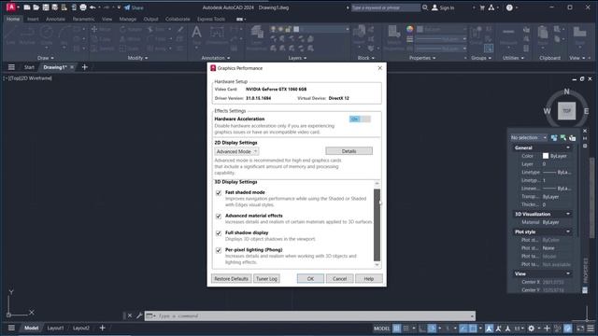Viewport: 598px width, 336px height.
Task: Open the AutoCAD application menu logo
Action: click(x=11, y=7)
